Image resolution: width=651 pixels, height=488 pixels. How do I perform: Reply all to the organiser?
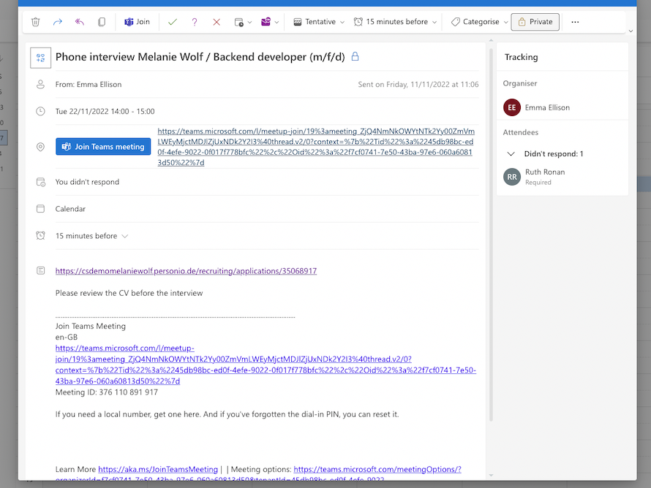(79, 22)
